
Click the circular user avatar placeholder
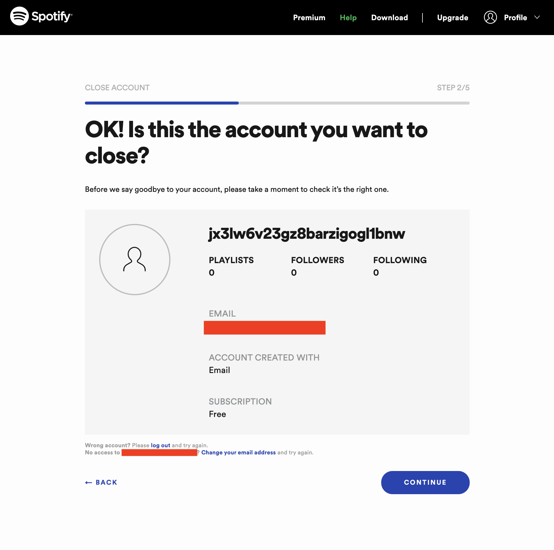(134, 259)
